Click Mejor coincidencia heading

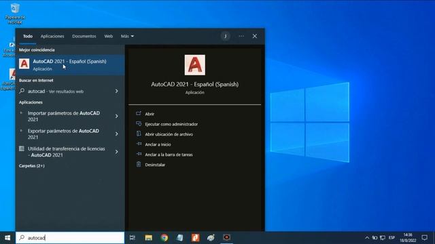pyautogui.click(x=37, y=50)
